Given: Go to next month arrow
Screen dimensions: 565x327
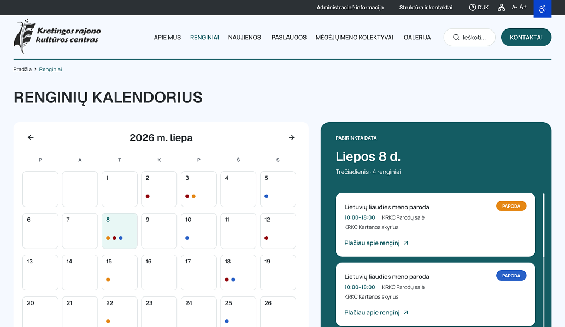Looking at the screenshot, I should 291,137.
